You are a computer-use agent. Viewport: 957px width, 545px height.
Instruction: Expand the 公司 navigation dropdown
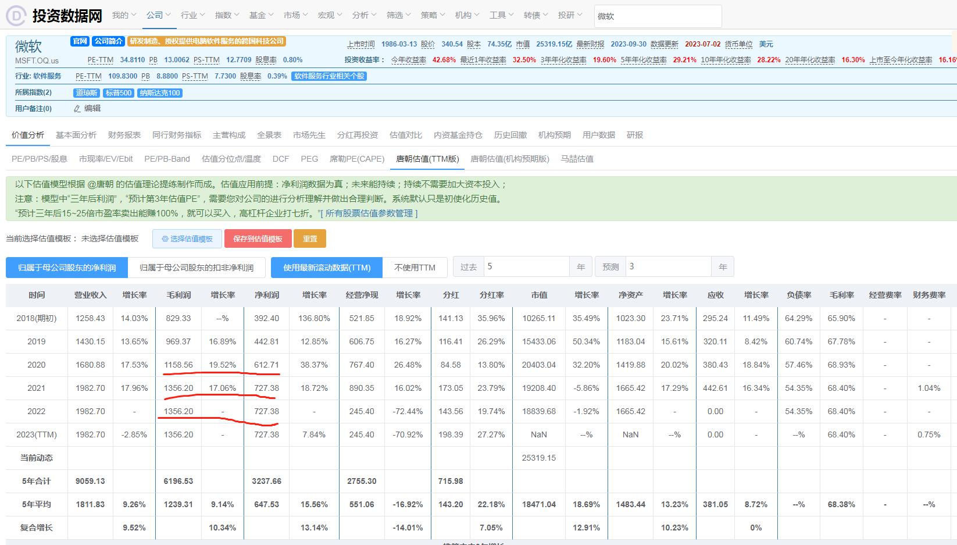159,15
